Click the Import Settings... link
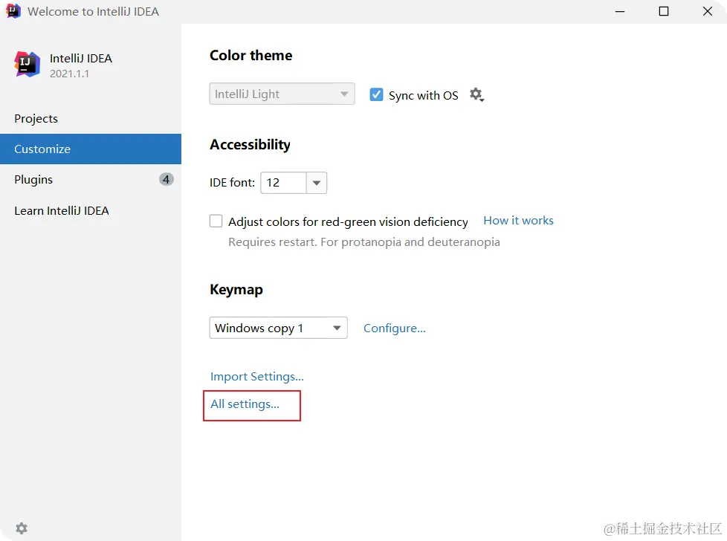Image resolution: width=727 pixels, height=541 pixels. pyautogui.click(x=257, y=377)
